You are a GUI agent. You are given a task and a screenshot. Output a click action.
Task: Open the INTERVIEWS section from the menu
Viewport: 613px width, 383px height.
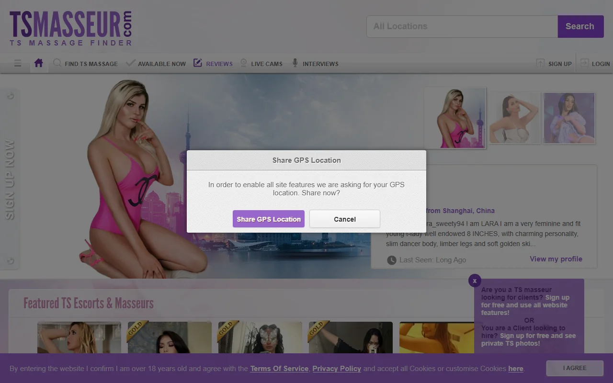320,64
